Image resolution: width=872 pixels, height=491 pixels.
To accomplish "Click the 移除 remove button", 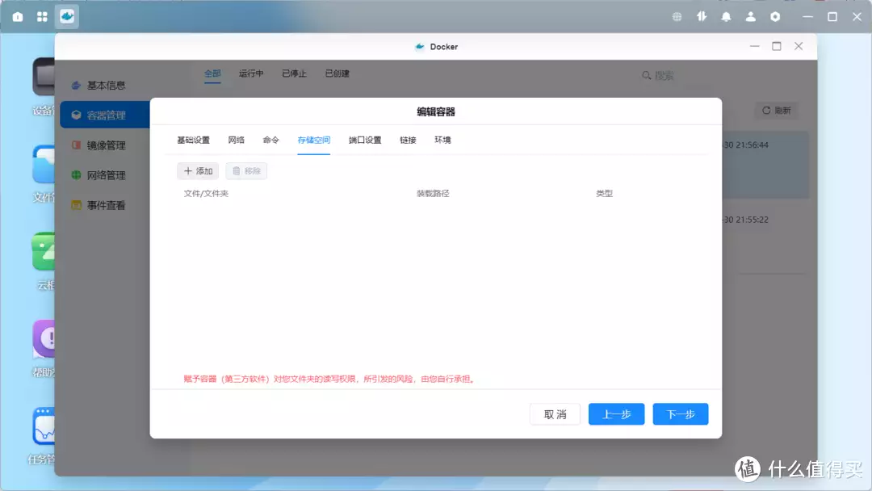I will click(x=246, y=171).
